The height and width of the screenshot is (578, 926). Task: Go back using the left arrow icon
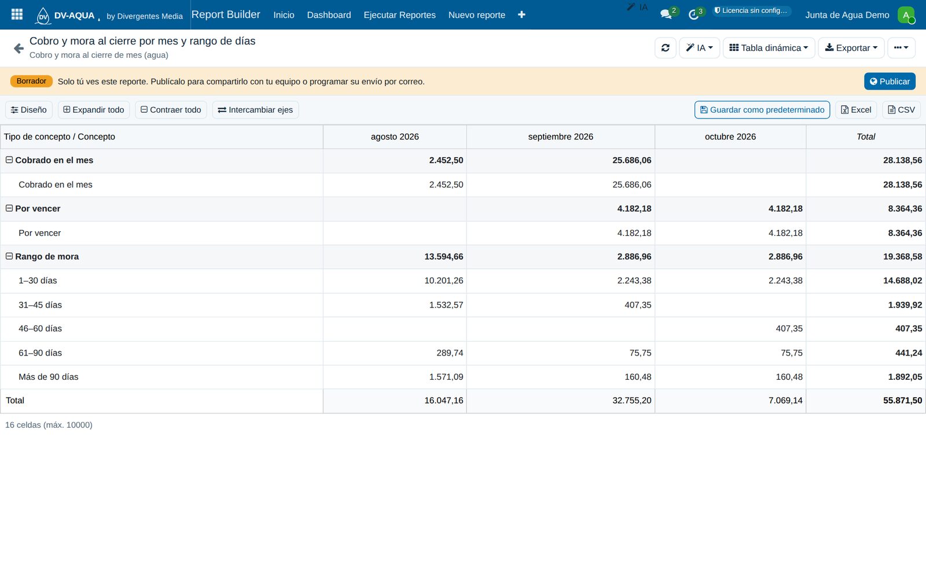coord(19,48)
